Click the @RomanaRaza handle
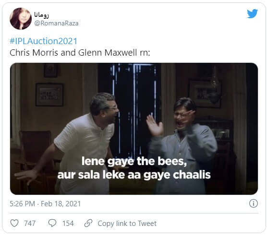Image resolution: width=267 pixels, height=236 pixels. tap(56, 24)
